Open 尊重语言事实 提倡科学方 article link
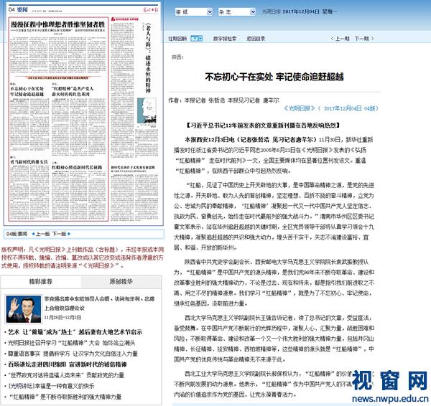The height and width of the screenshot is (406, 431). click(x=73, y=354)
